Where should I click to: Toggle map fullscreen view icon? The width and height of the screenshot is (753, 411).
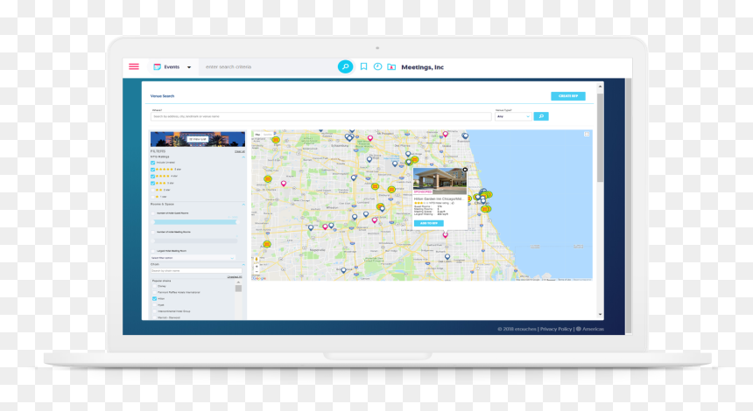(587, 135)
